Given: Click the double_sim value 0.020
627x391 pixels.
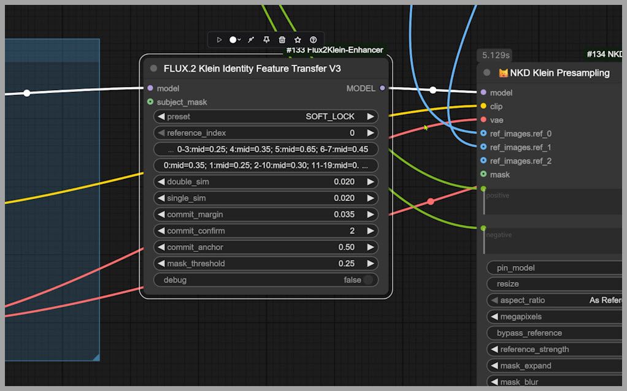Looking at the screenshot, I should (x=344, y=182).
